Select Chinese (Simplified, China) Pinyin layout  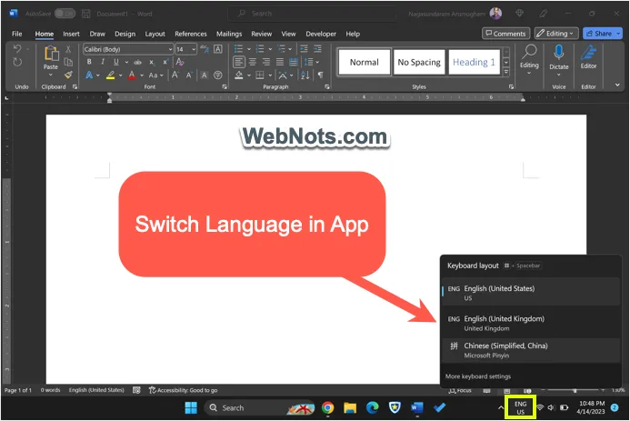click(x=531, y=350)
